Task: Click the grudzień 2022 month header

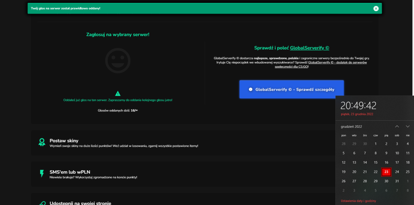Action: click(x=351, y=127)
